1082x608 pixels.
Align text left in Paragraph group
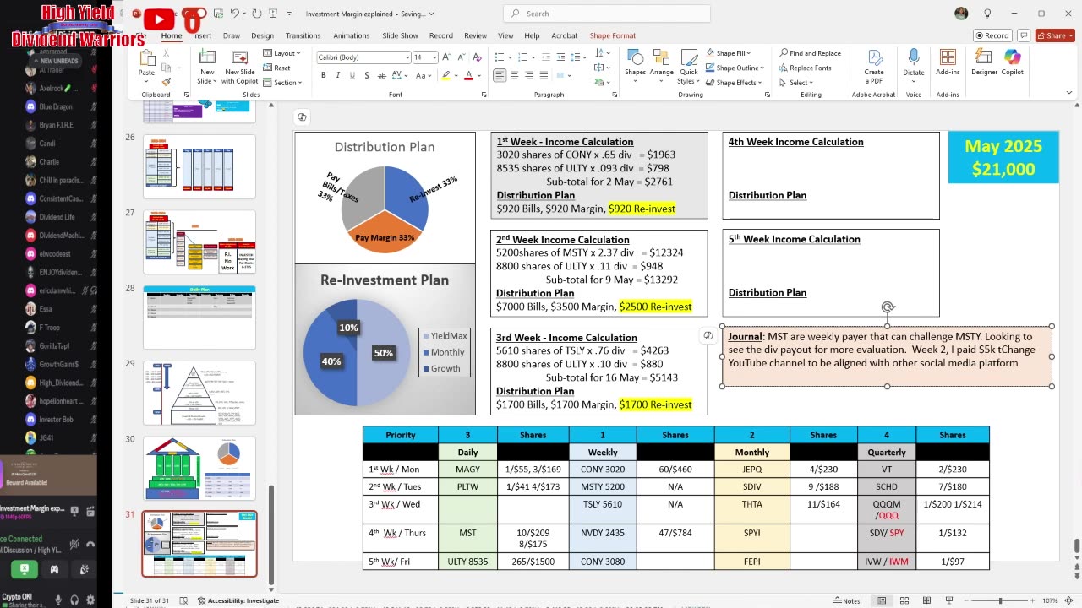pyautogui.click(x=500, y=75)
